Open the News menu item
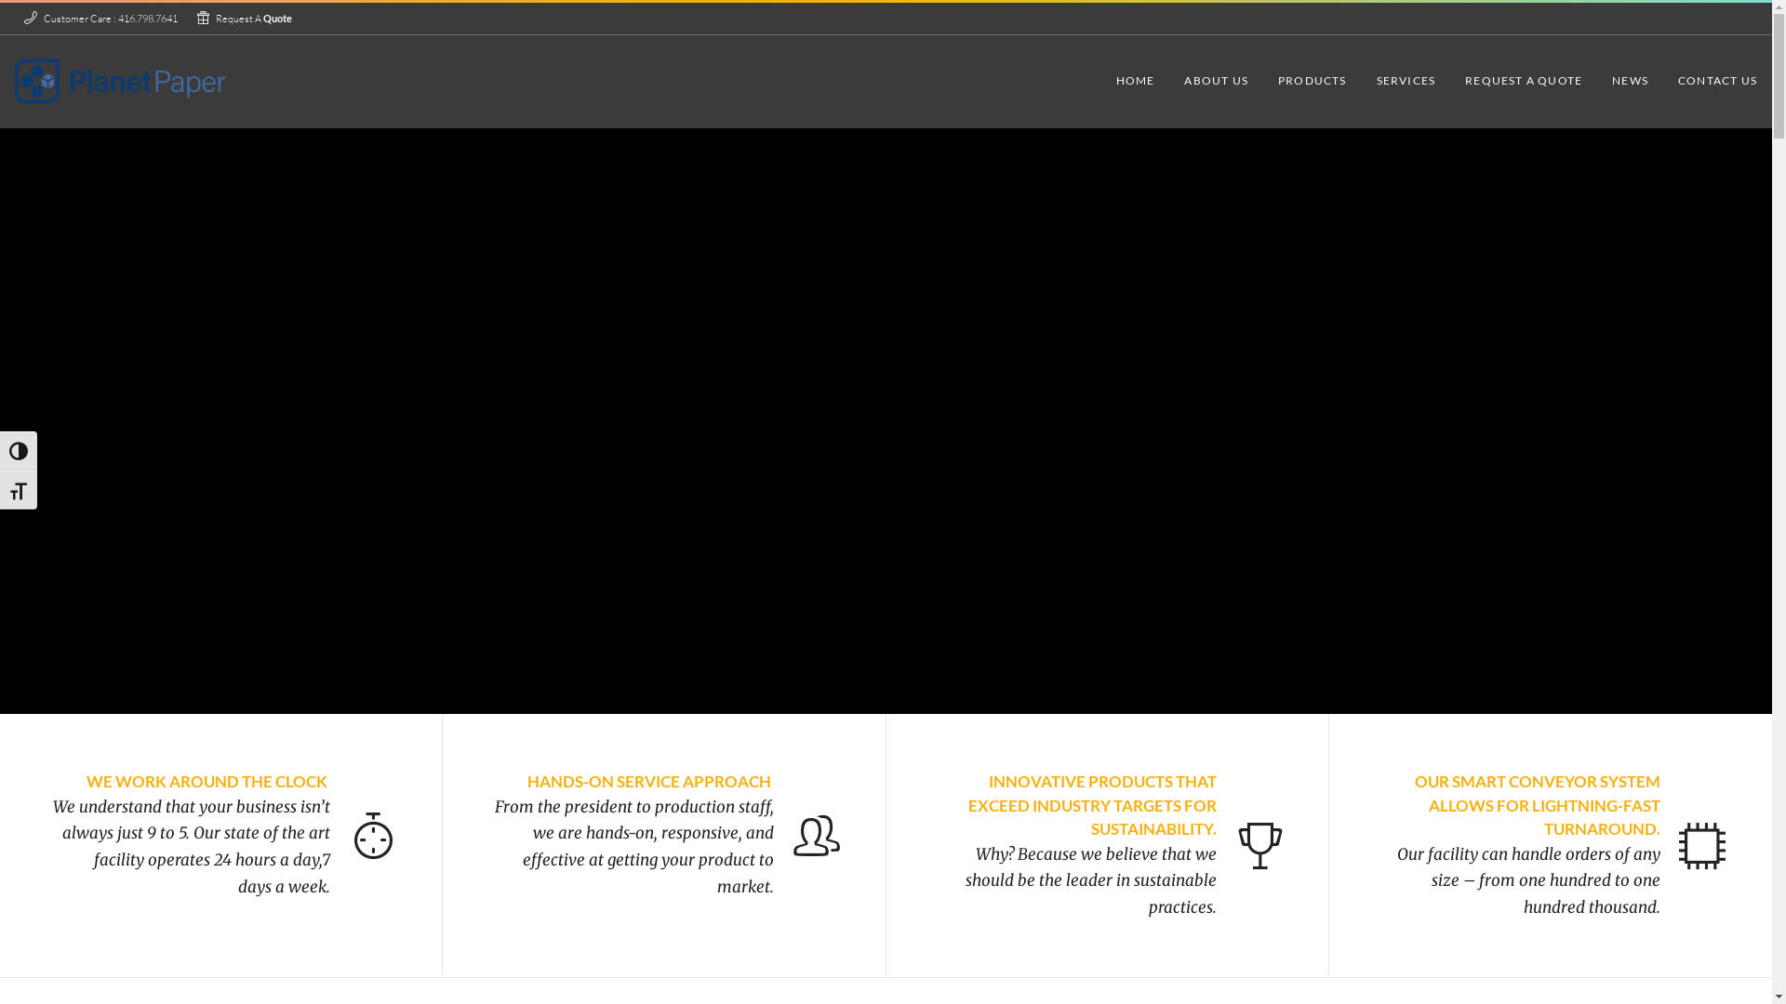Screen dimensions: 1786x1004 (1630, 81)
